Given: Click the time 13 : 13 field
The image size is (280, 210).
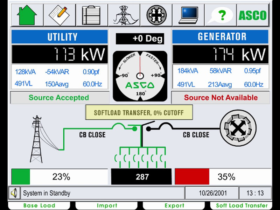Looking at the screenshot, I should (x=255, y=193).
